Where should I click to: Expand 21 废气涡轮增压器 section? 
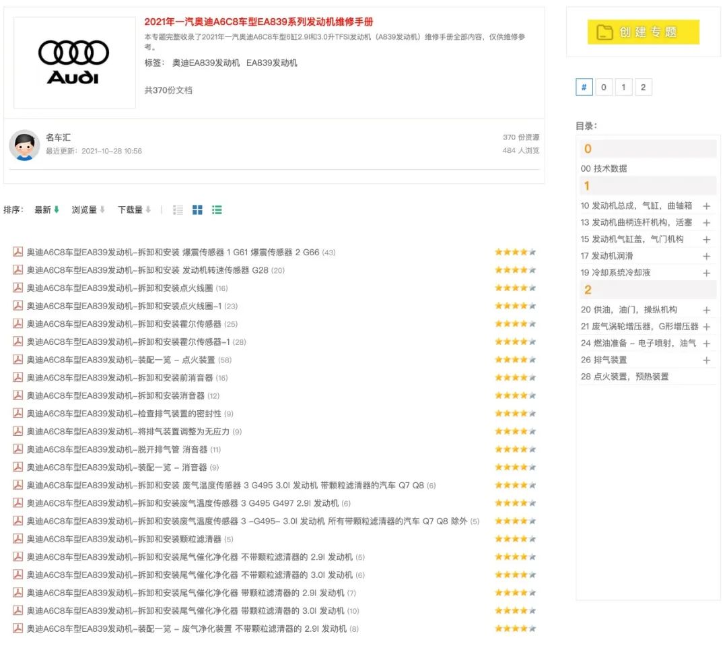(x=707, y=325)
